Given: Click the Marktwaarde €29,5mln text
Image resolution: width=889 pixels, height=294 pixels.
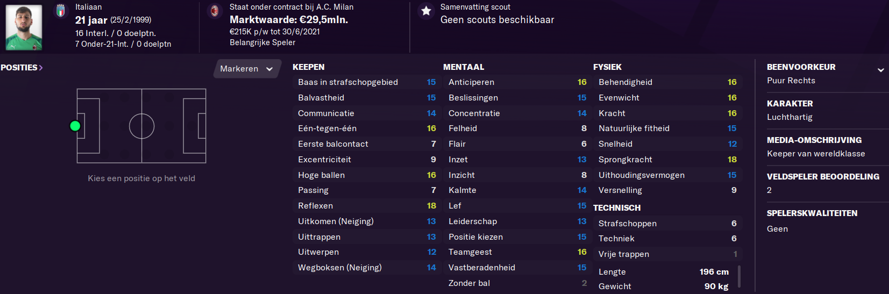Looking at the screenshot, I should (289, 19).
